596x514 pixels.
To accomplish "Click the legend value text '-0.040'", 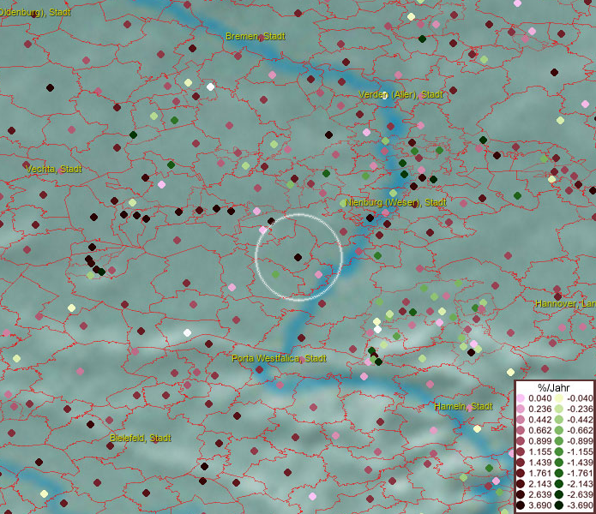I will (580, 398).
